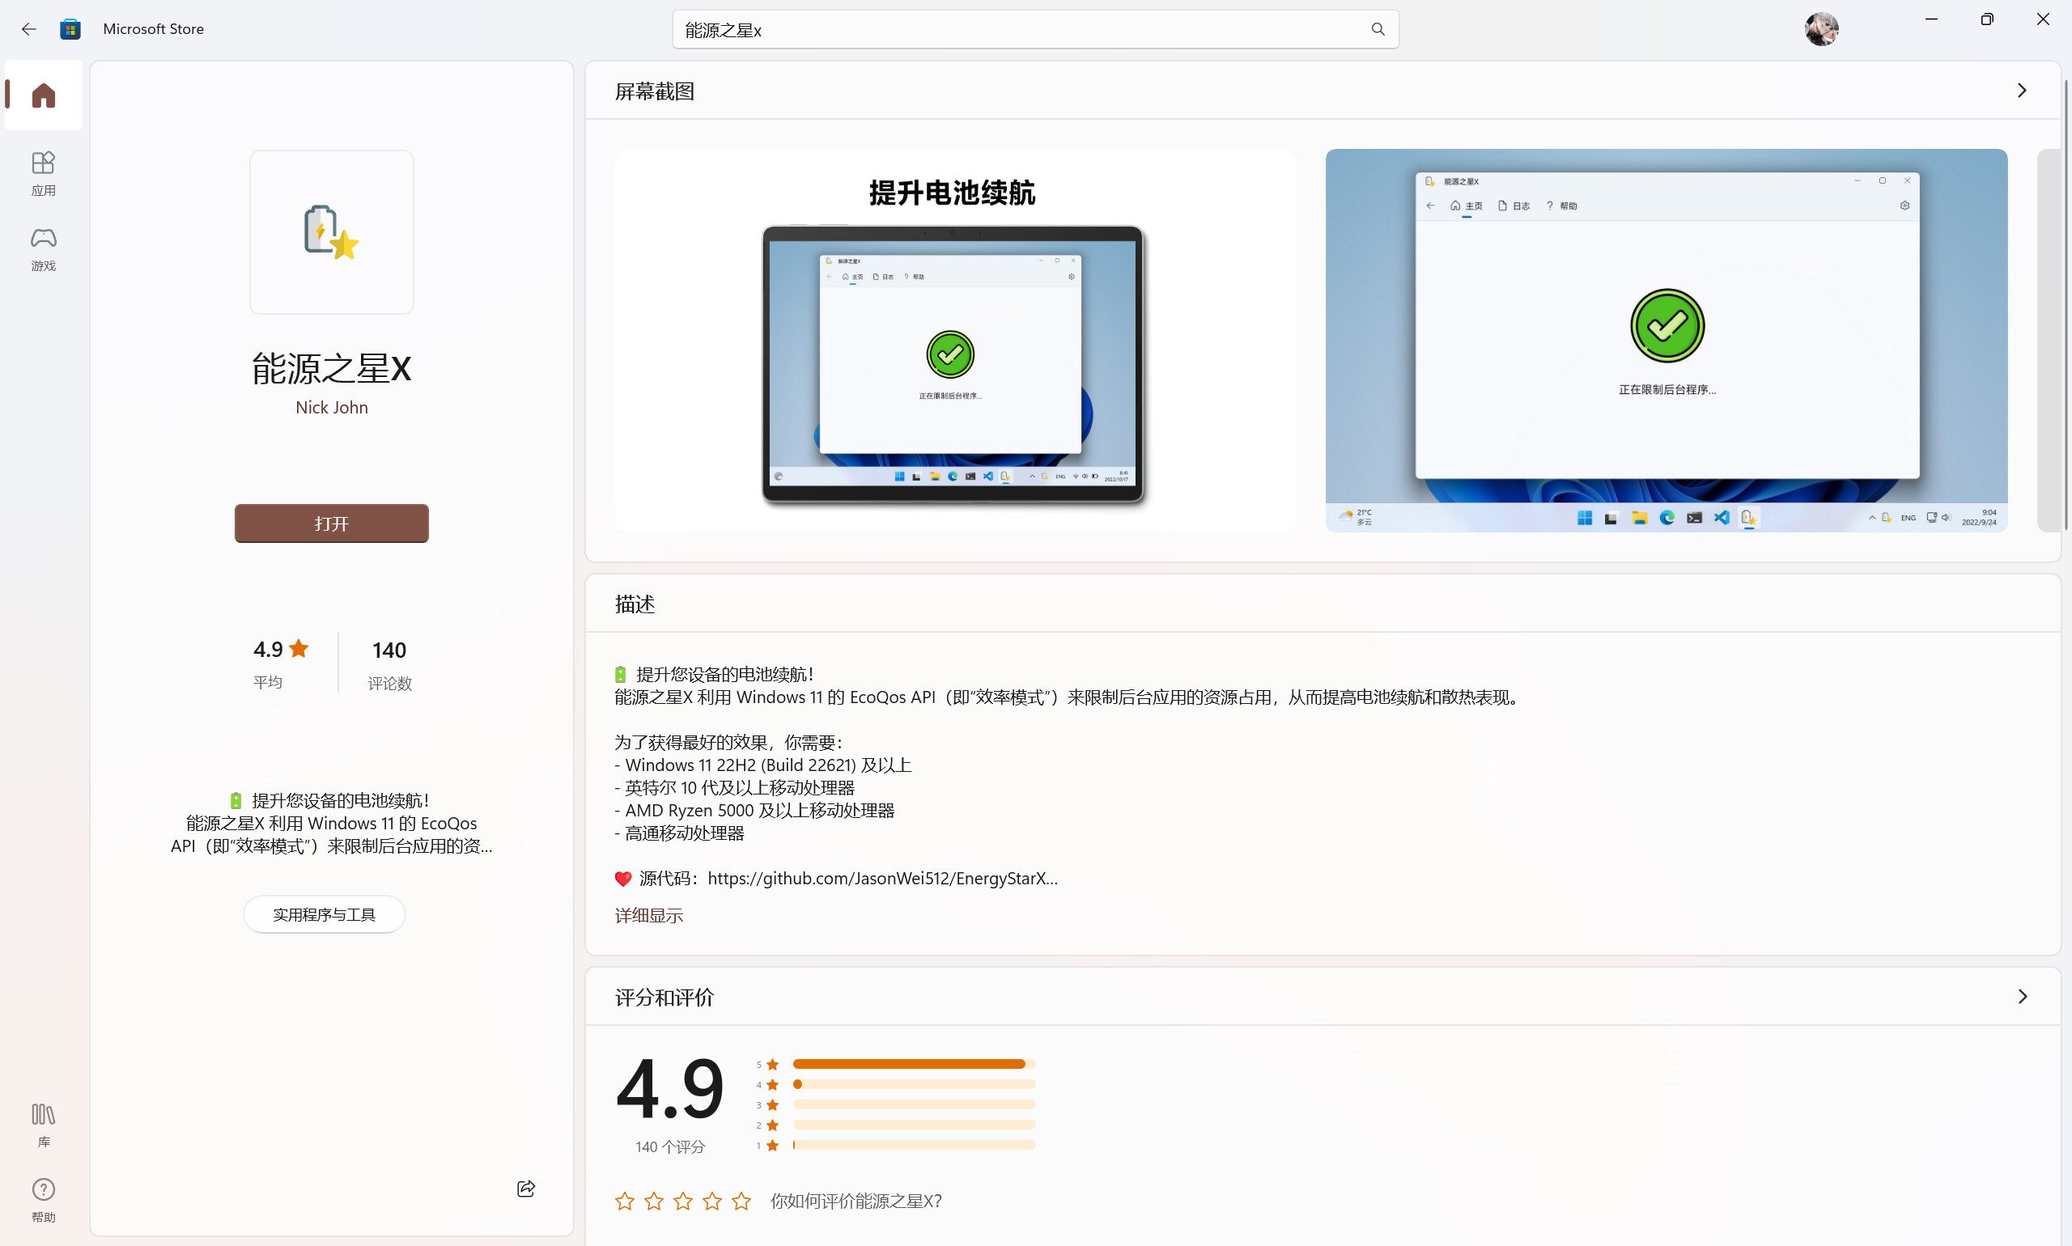The image size is (2072, 1246).
Task: Click the 5-star rating bar
Action: coord(914,1064)
